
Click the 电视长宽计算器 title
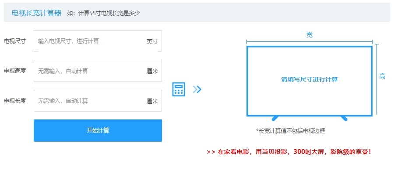[x=36, y=13]
